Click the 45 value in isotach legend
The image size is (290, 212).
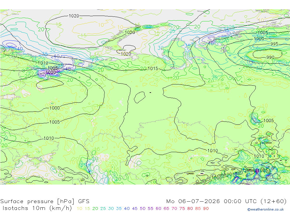(135, 209)
